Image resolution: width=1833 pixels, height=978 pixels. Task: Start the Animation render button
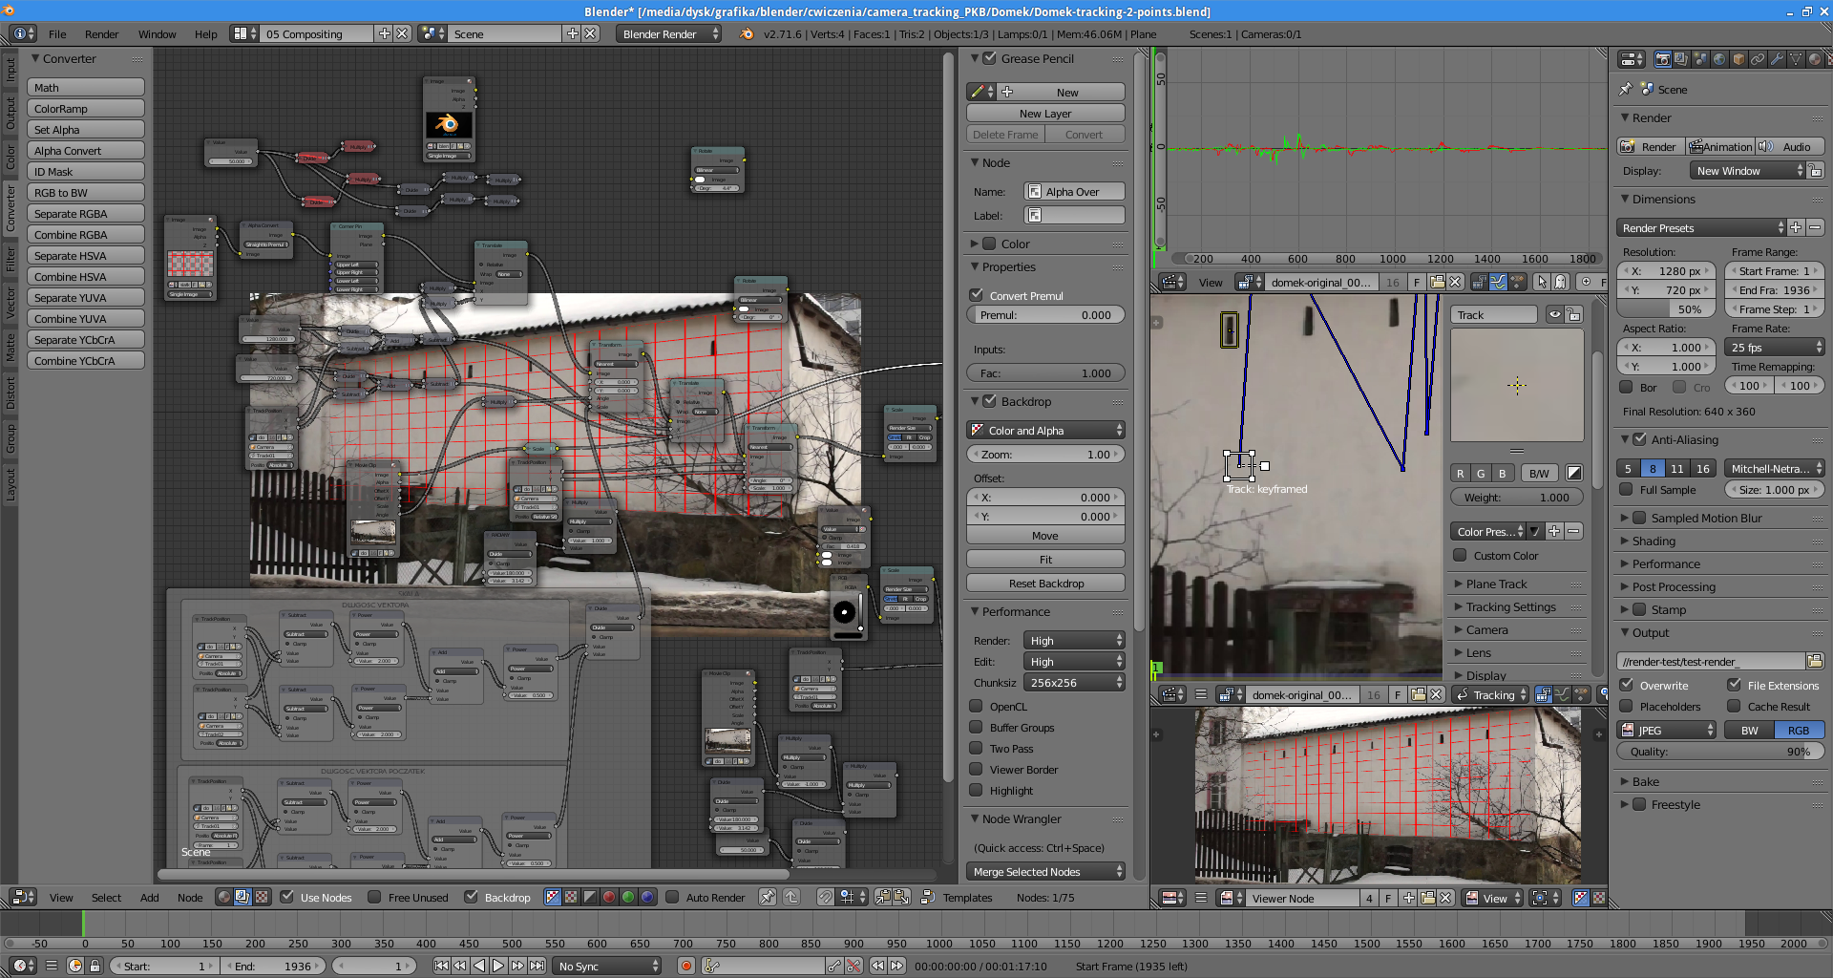click(x=1720, y=146)
